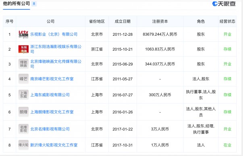Click status 开业 for 乐视影业
The width and height of the screenshot is (243, 156).
(227, 34)
